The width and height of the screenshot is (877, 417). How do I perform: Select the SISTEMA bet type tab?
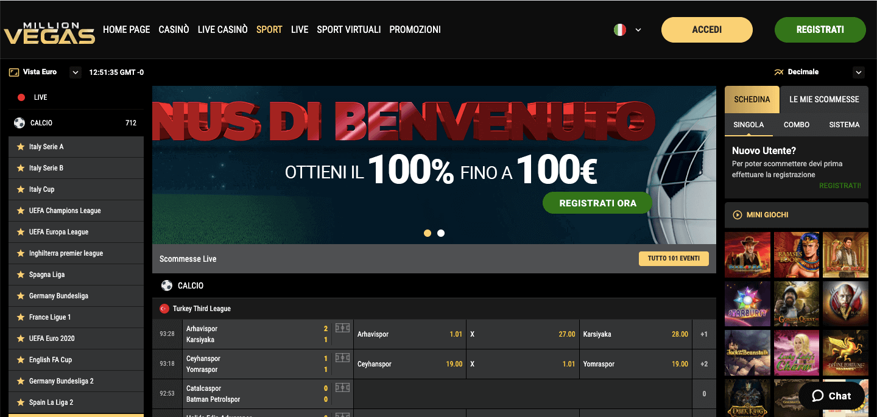pos(844,125)
